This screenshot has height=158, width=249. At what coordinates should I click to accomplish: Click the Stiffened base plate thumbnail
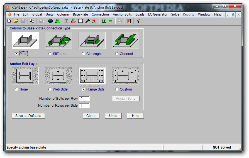(x=58, y=40)
